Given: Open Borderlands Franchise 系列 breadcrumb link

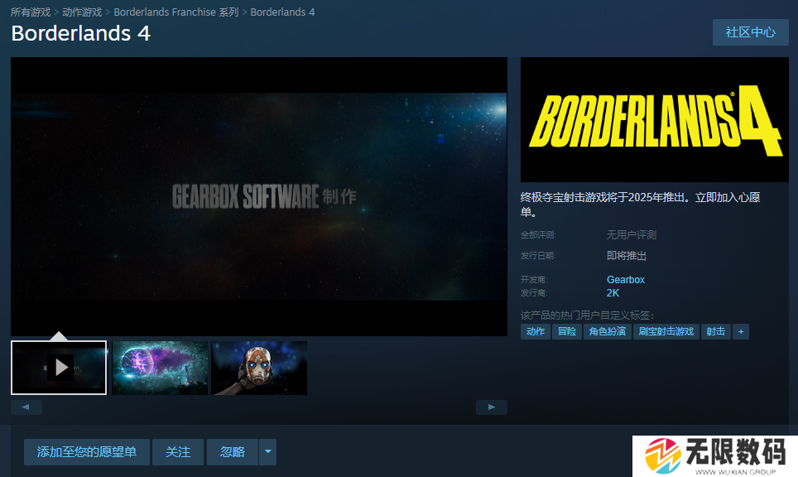Looking at the screenshot, I should (175, 12).
